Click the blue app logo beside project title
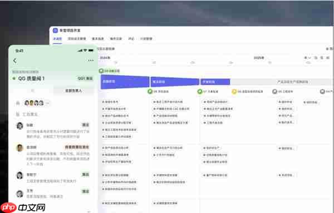 (55, 31)
